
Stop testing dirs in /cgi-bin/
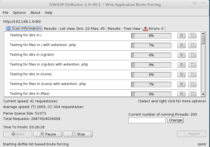192,55
